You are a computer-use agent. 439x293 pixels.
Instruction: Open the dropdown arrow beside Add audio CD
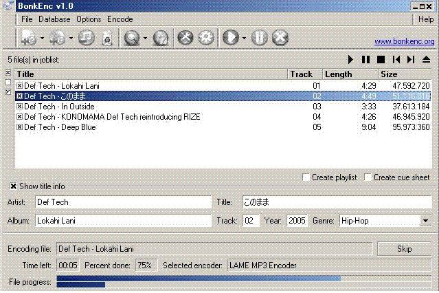71,38
